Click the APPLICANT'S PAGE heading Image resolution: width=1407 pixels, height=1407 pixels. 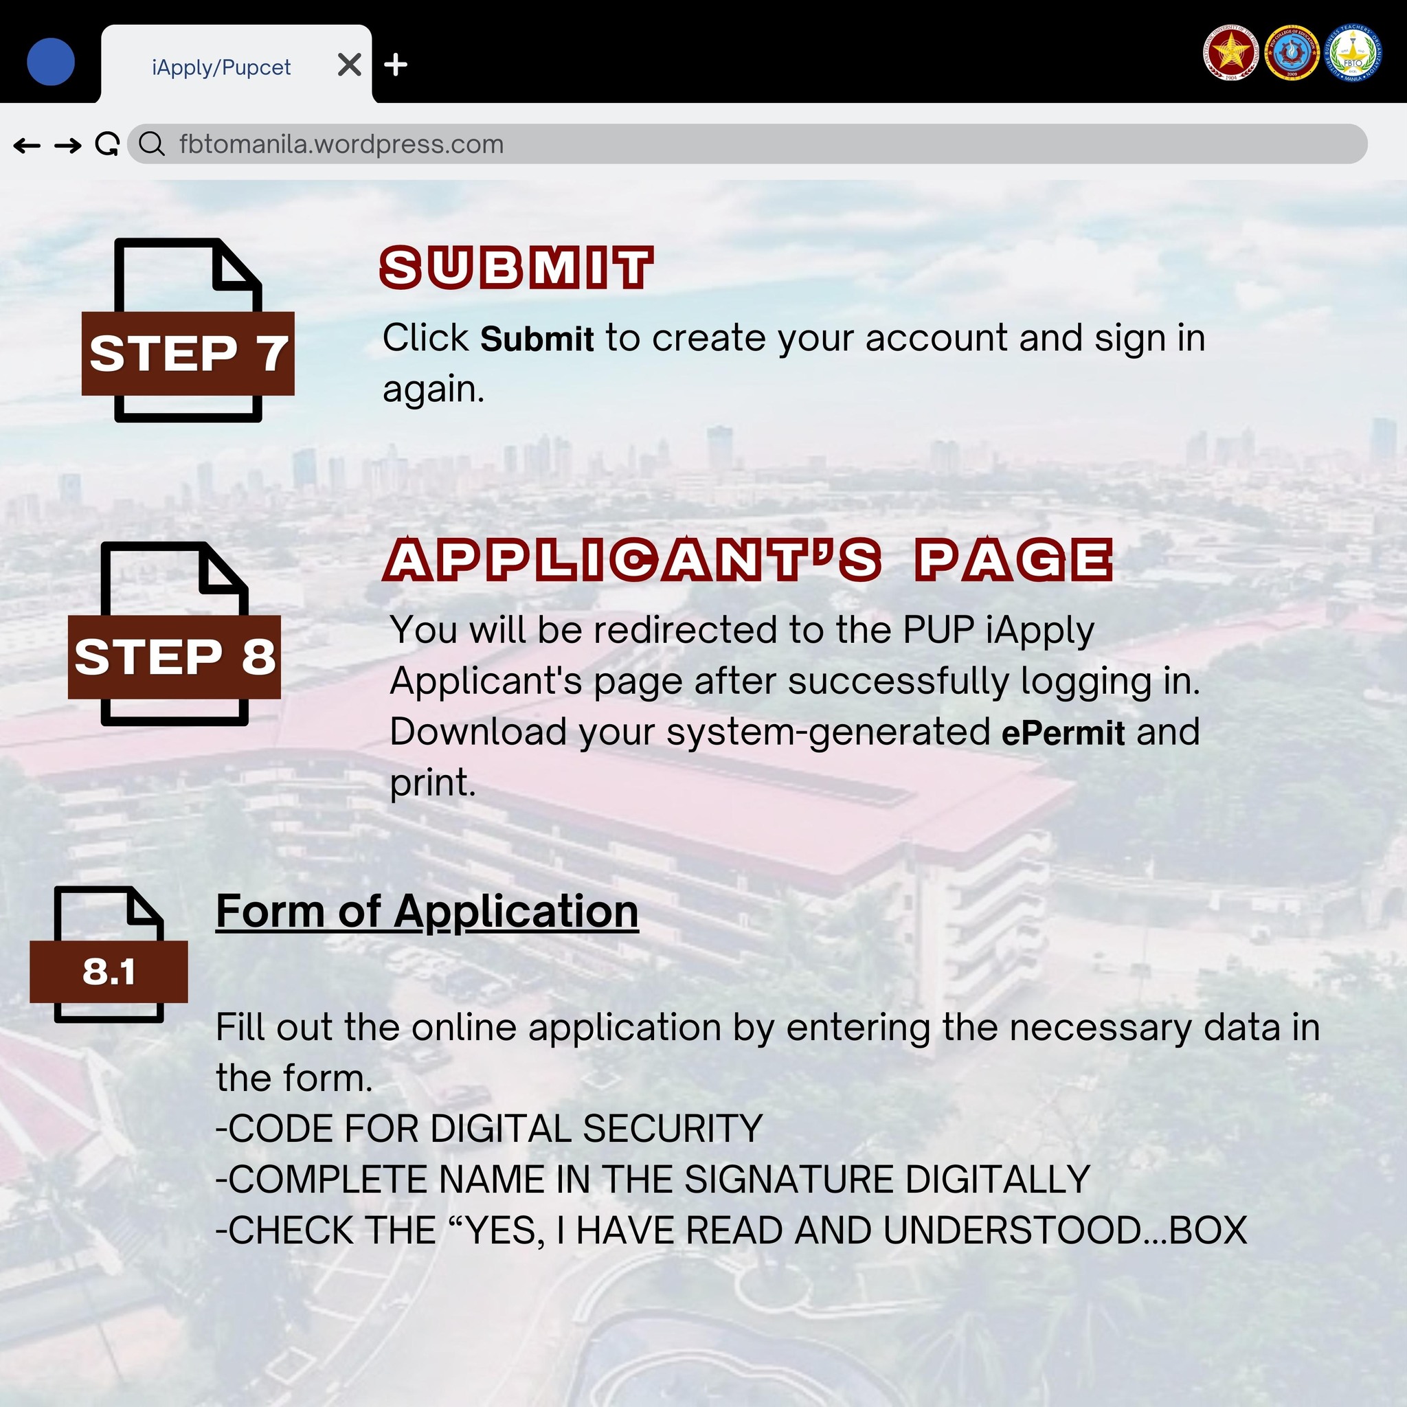748,559
